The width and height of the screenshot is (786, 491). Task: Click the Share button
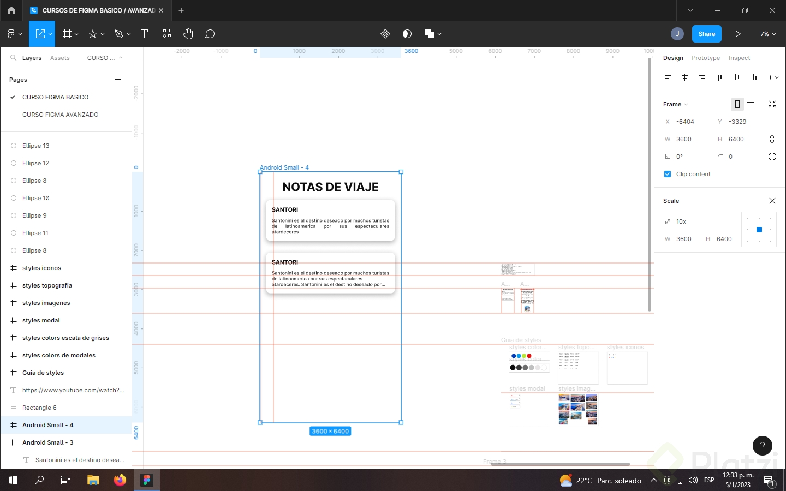pyautogui.click(x=706, y=34)
